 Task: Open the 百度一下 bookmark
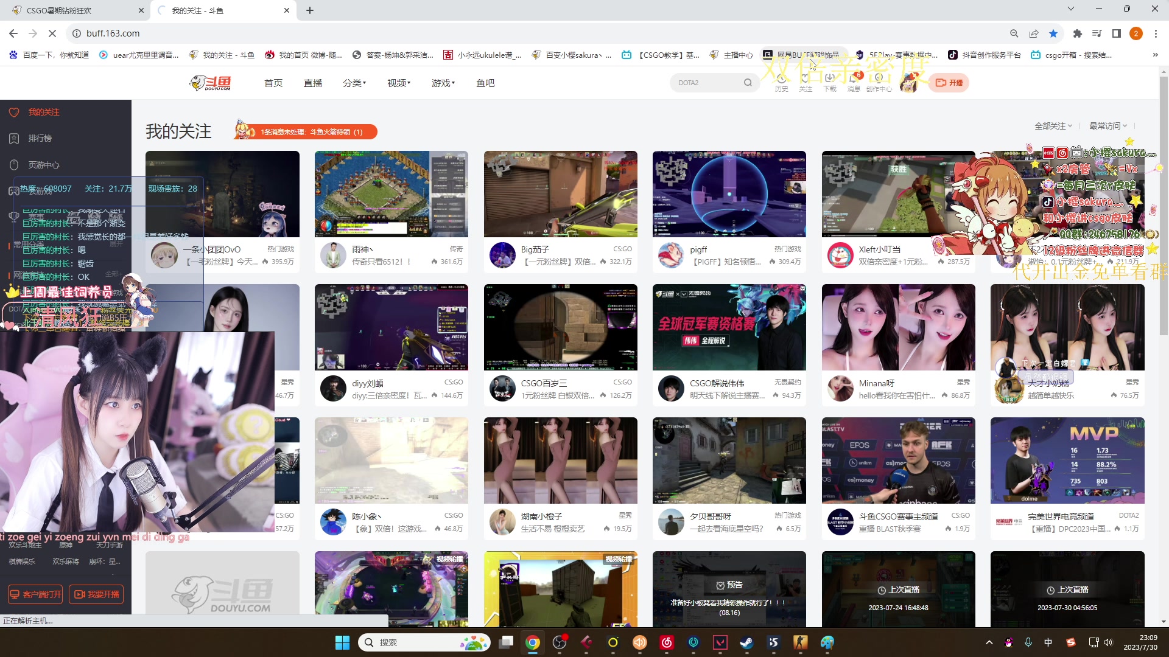(49, 55)
